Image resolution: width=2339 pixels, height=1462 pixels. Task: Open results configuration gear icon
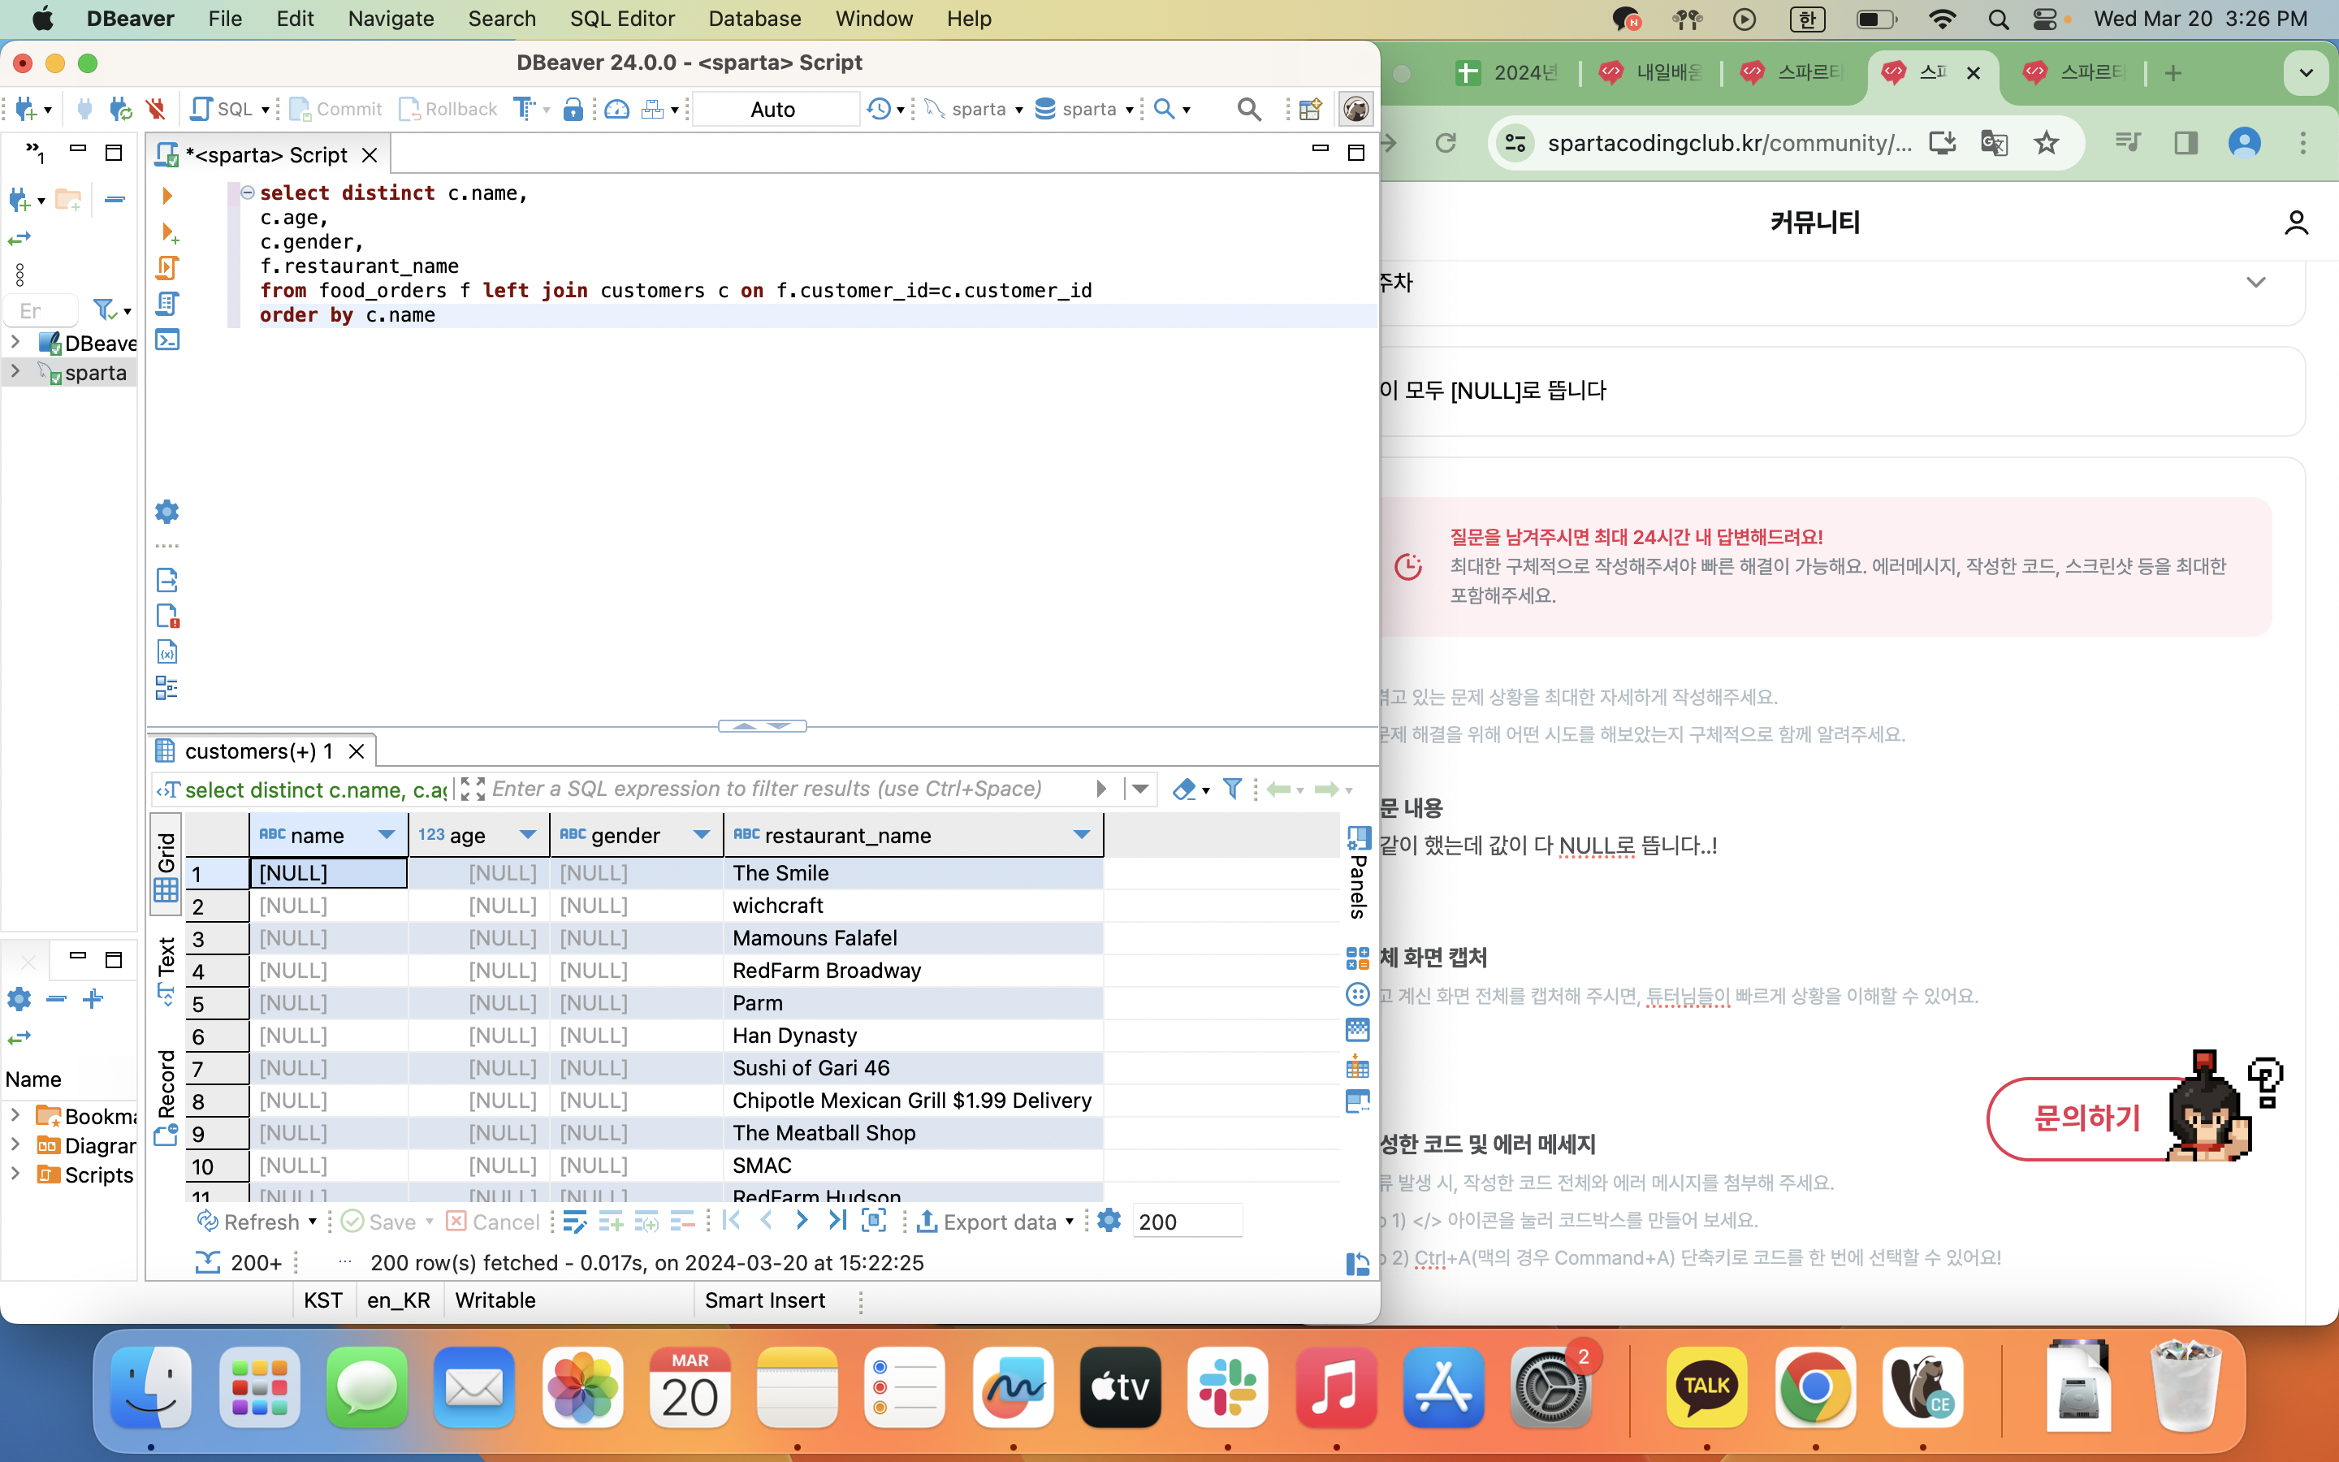tap(1109, 1220)
